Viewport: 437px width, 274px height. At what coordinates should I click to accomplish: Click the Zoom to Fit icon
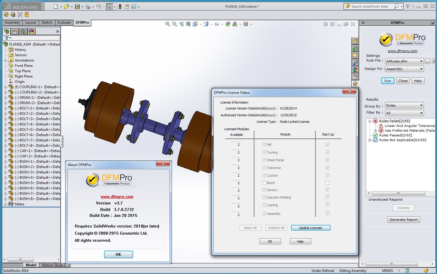point(168,24)
